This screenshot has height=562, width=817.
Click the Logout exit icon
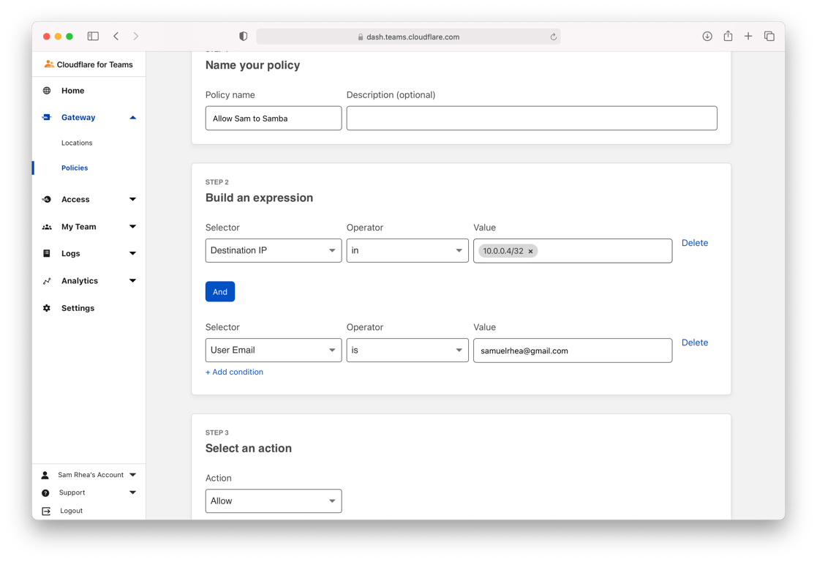[46, 511]
